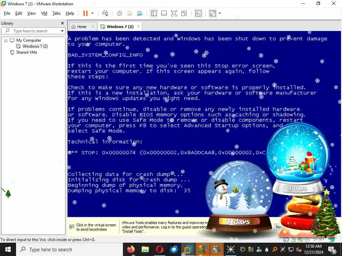Screen dimensions: 342x256
Task: Click the network icon in system tray
Action: tap(291, 249)
